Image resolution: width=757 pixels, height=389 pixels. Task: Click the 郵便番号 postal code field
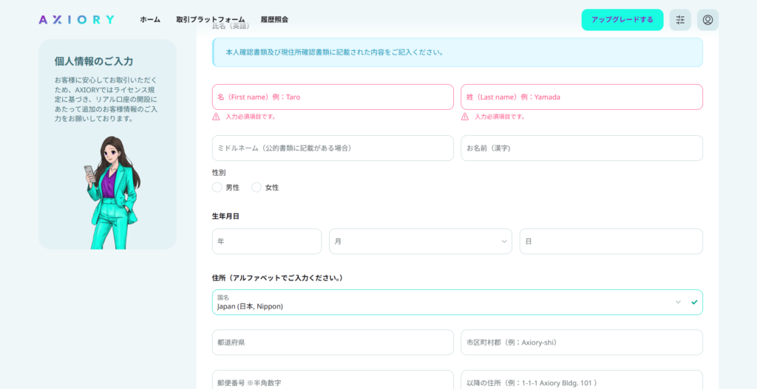(x=333, y=380)
